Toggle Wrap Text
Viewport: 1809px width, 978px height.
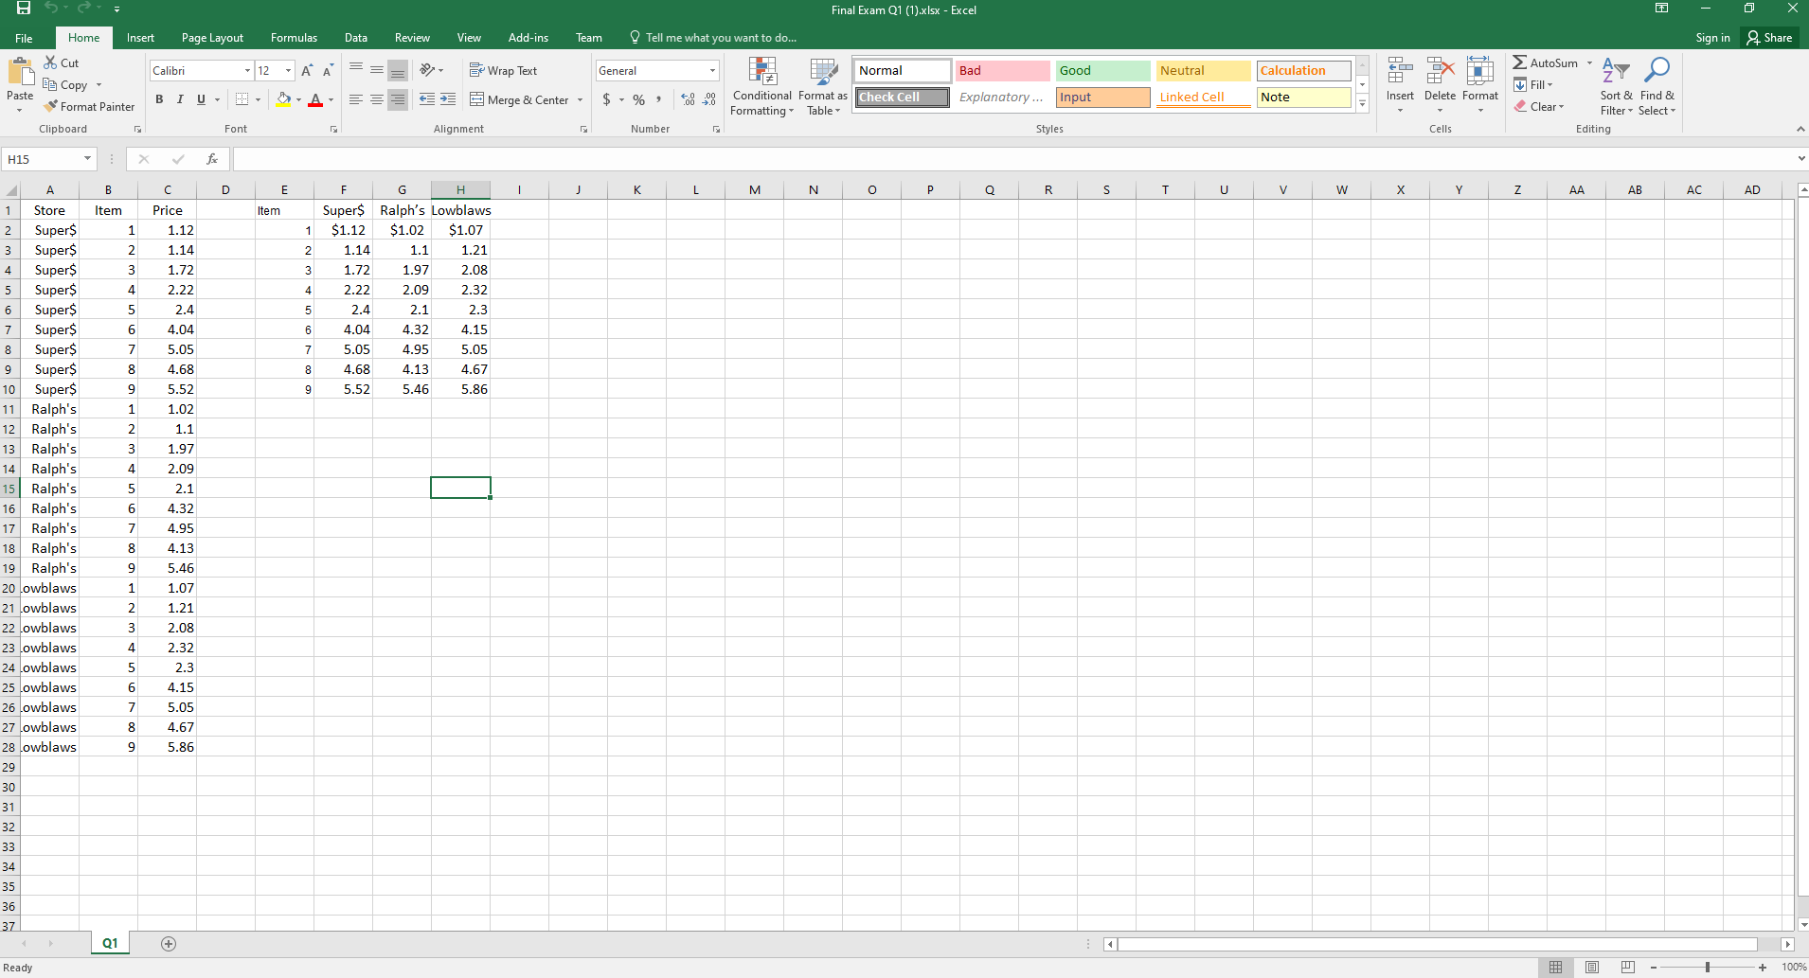[x=503, y=71]
